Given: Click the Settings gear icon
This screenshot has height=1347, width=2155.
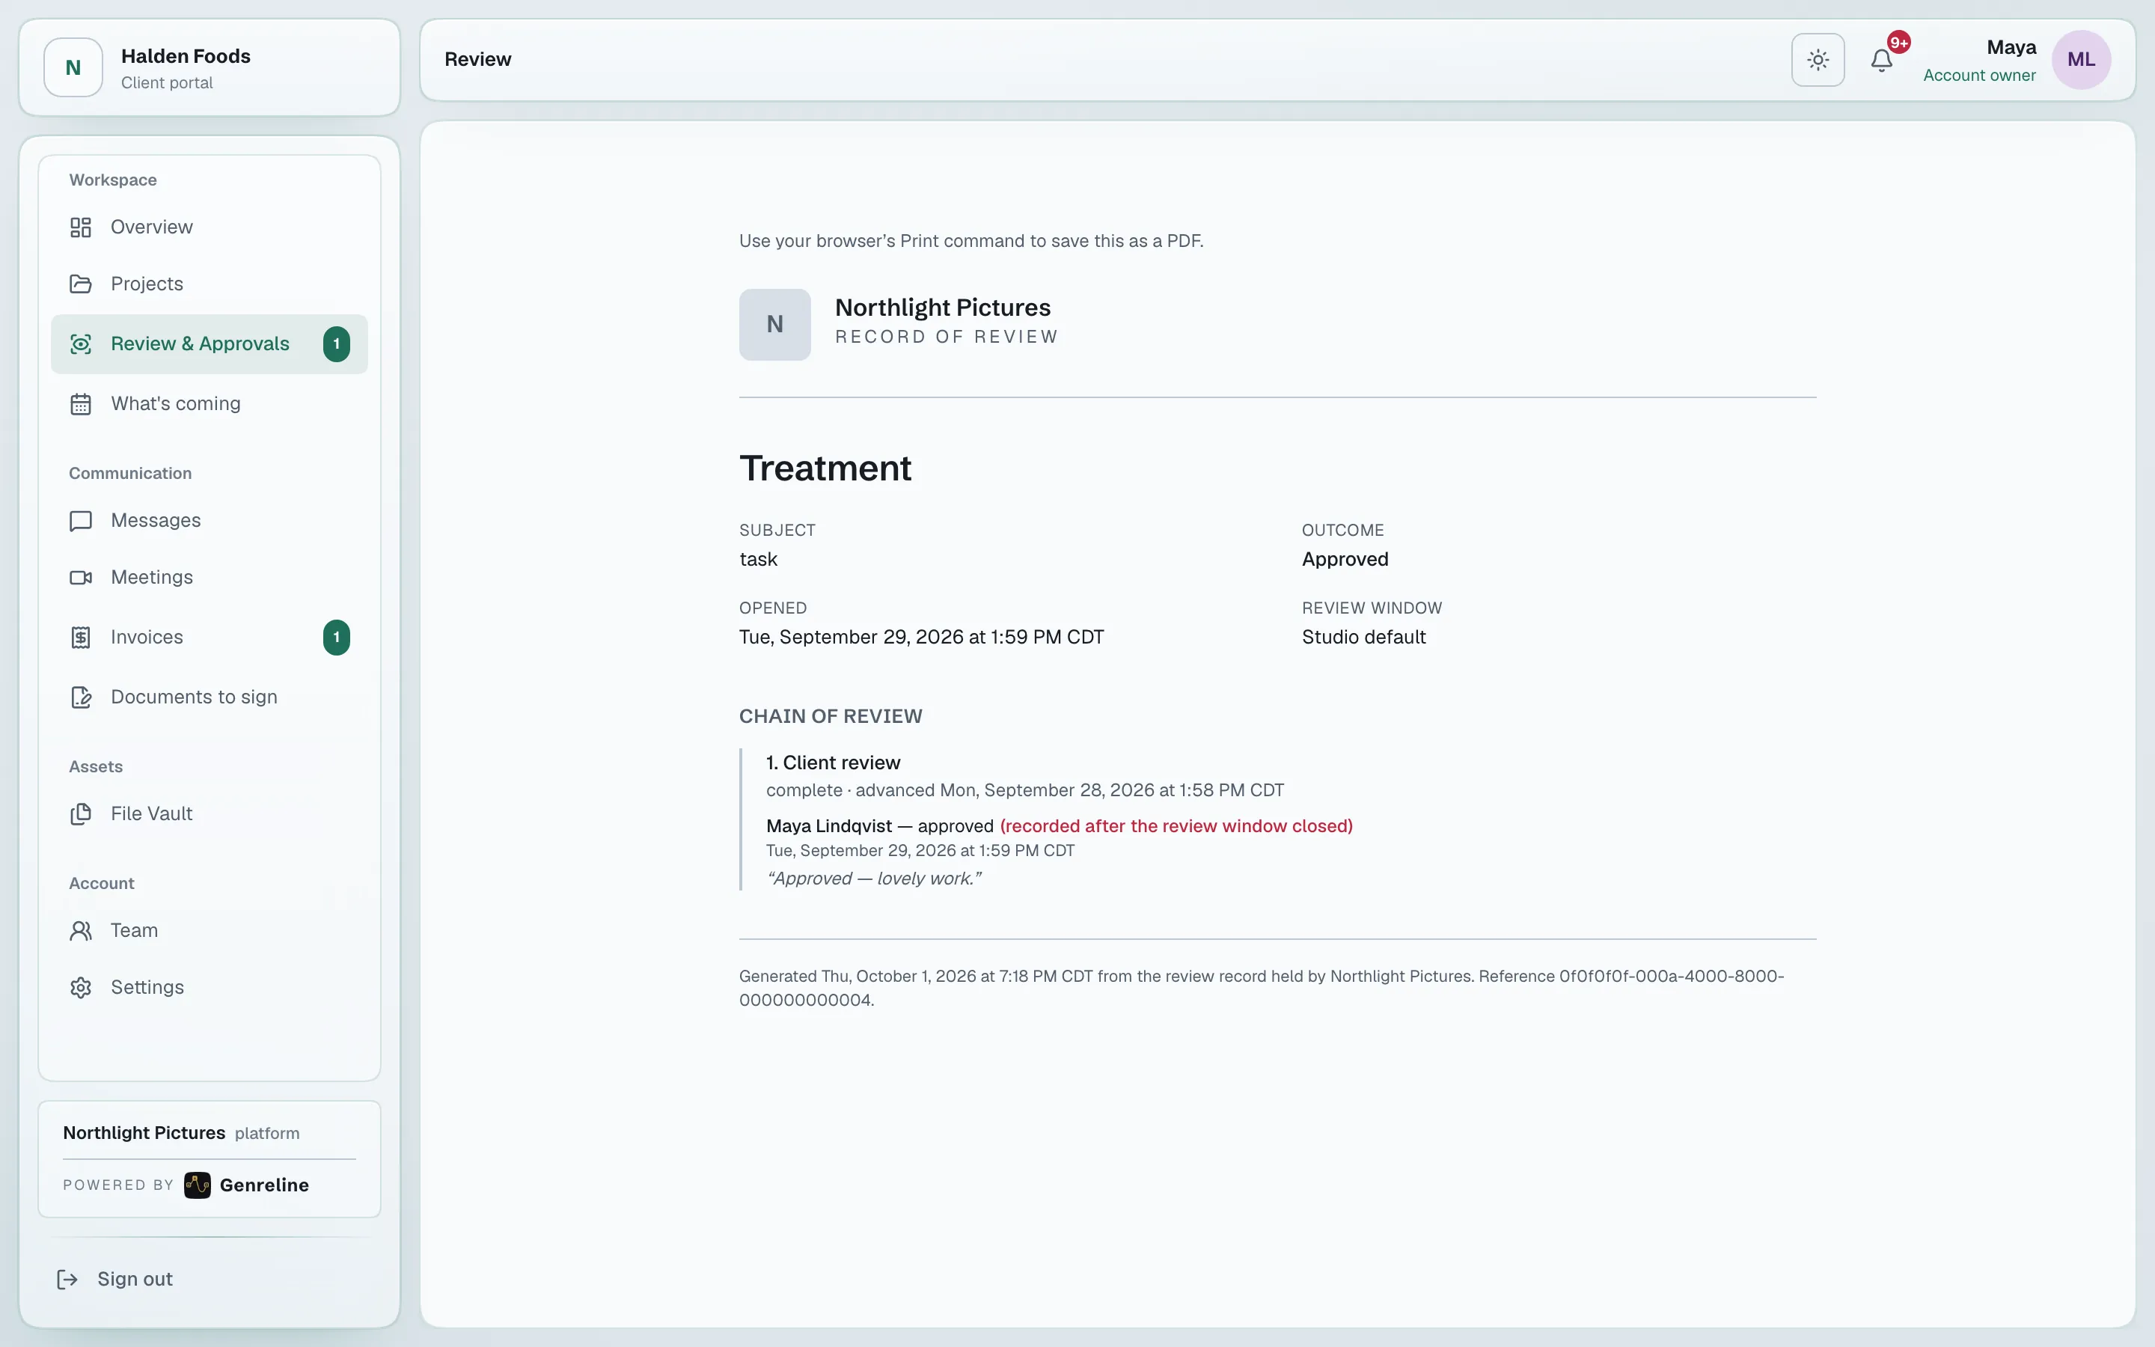Looking at the screenshot, I should 80,987.
